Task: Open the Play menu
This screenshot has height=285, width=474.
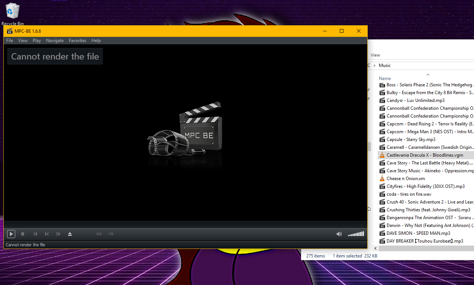Action: coord(37,41)
